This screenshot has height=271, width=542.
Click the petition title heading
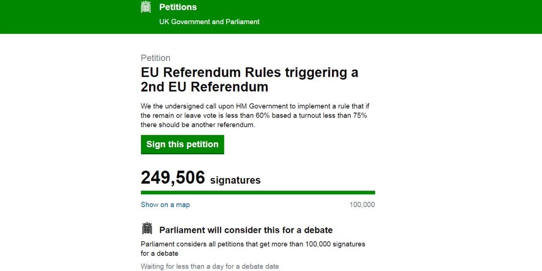coord(250,80)
